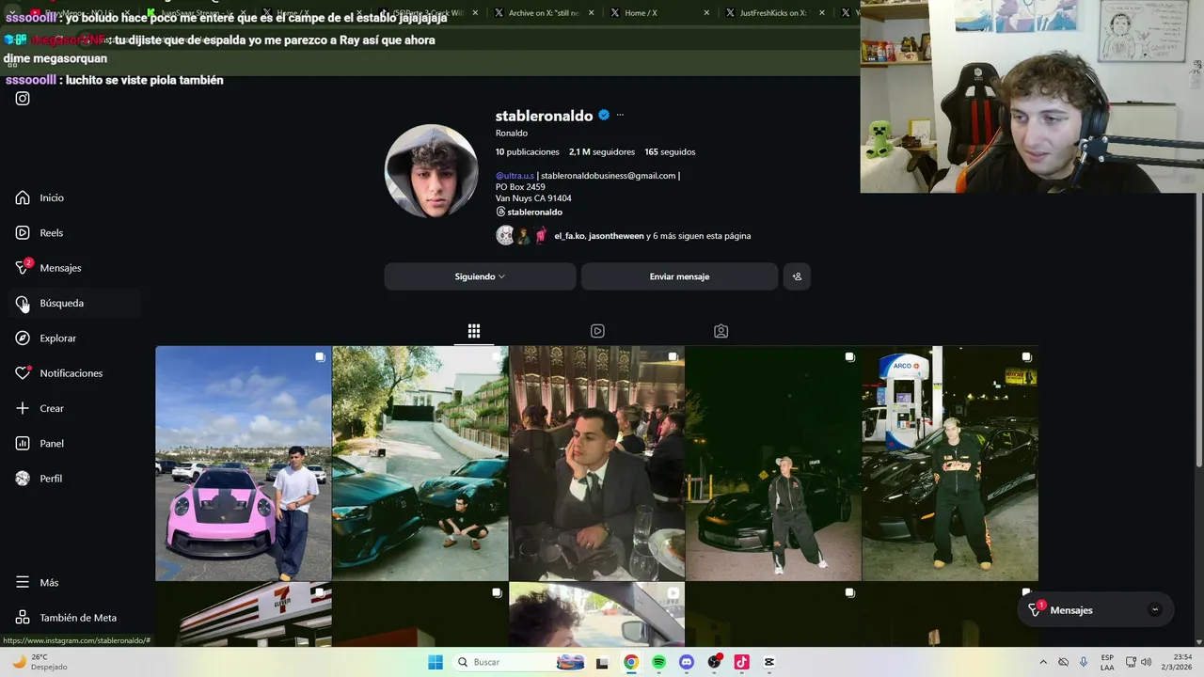This screenshot has height=677, width=1204.
Task: Open Spotify from the taskbar
Action: 658,662
